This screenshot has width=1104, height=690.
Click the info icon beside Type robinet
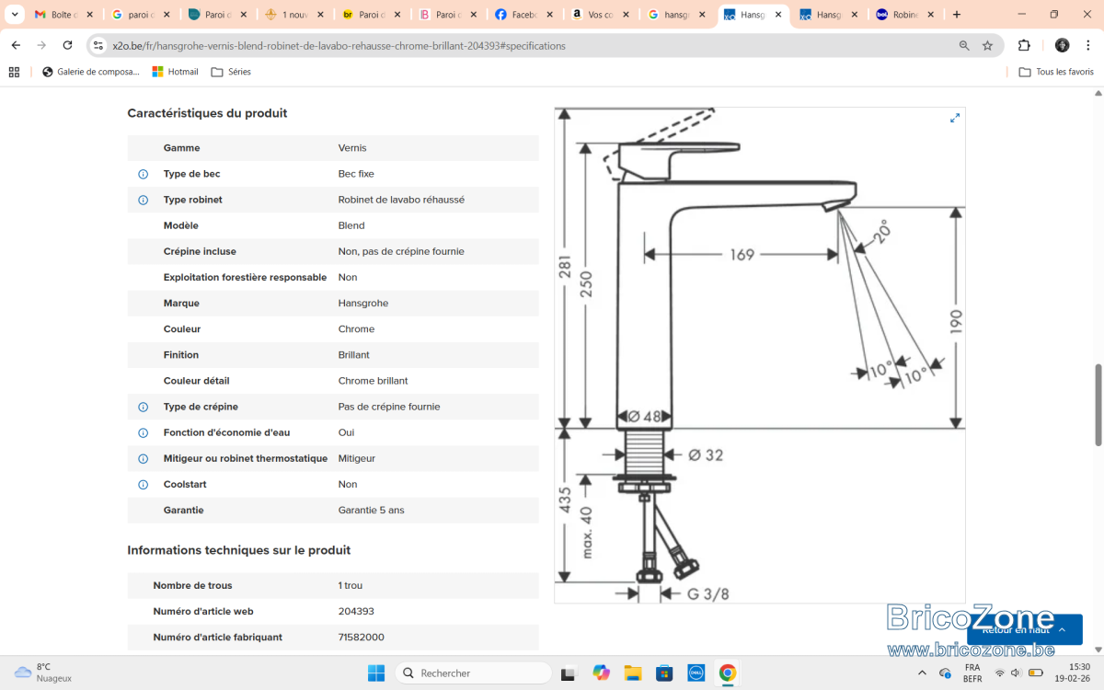(x=143, y=200)
